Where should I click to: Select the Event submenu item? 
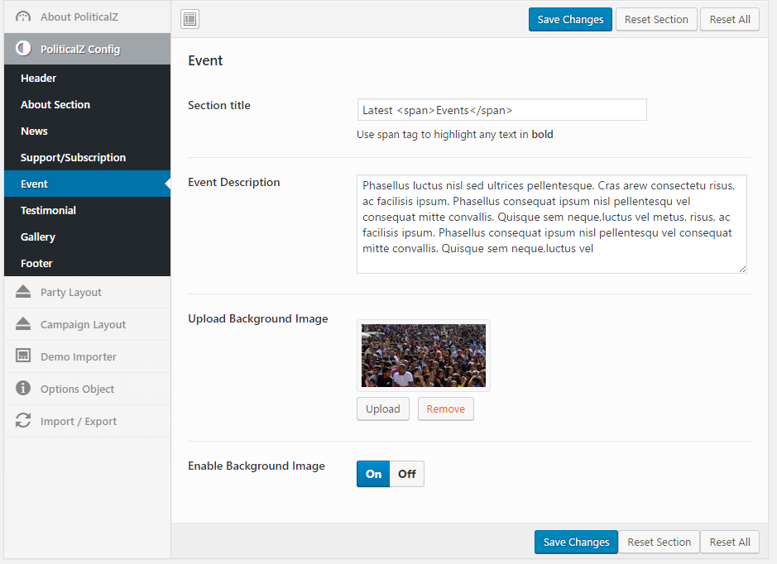tap(87, 184)
